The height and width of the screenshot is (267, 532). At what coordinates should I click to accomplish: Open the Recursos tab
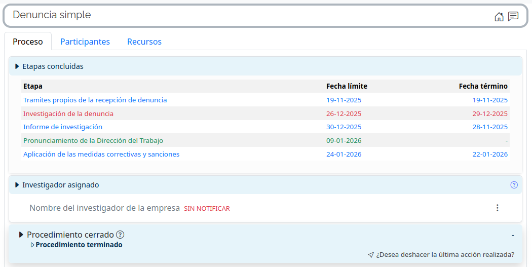click(144, 42)
